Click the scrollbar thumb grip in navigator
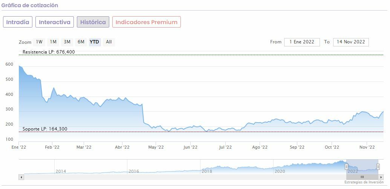This screenshot has width=390, height=189. [x=362, y=177]
